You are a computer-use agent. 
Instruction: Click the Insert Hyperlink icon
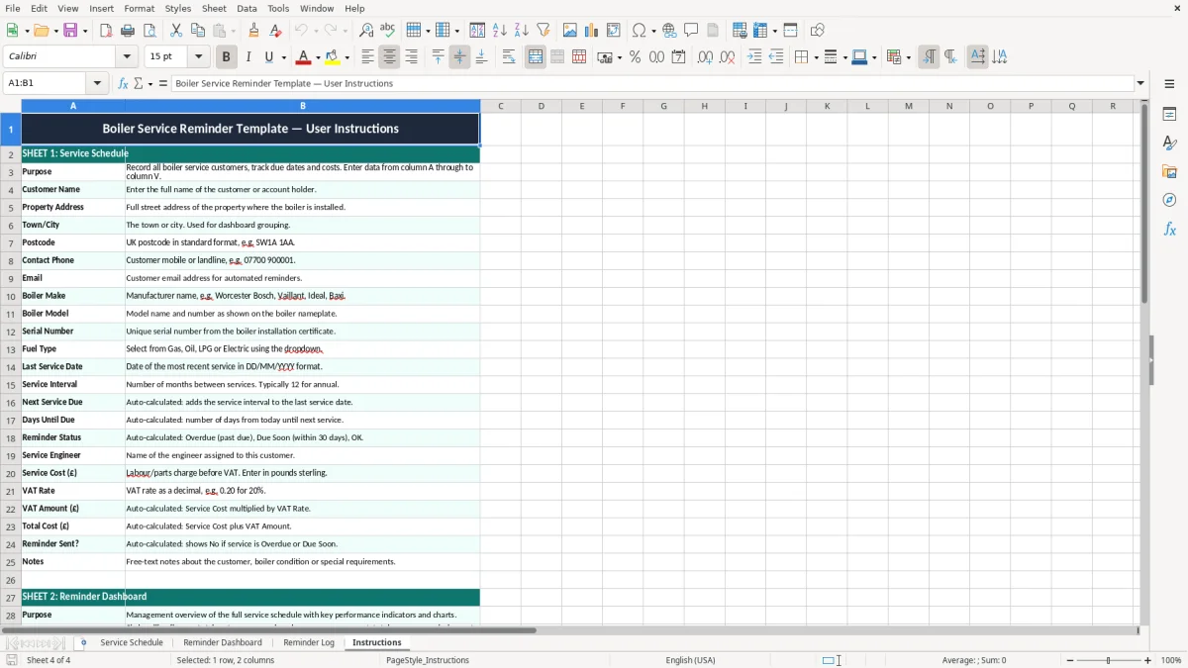tap(670, 31)
